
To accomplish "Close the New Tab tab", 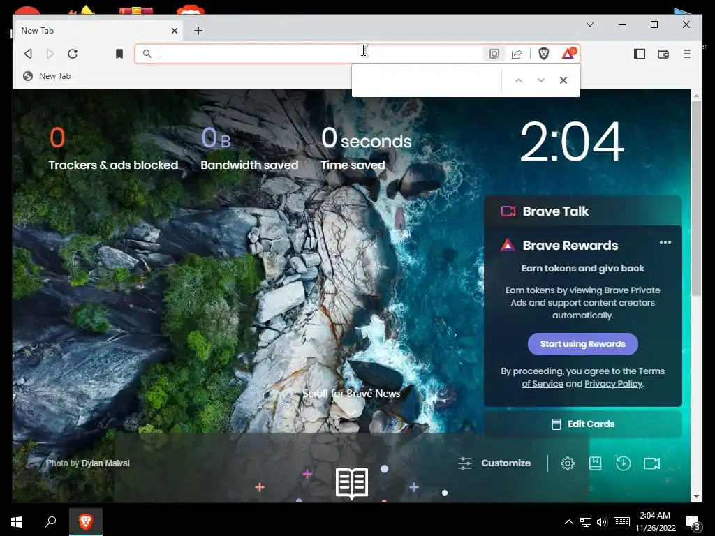I will (174, 31).
